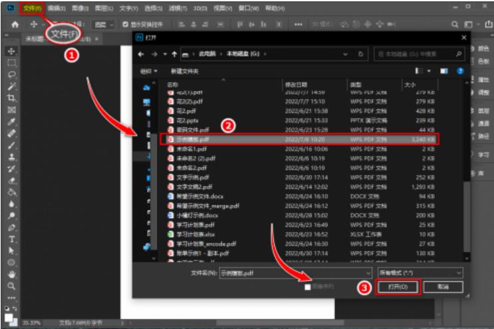Click the Up one level arrow
This screenshot has height=329, width=494.
(174, 54)
